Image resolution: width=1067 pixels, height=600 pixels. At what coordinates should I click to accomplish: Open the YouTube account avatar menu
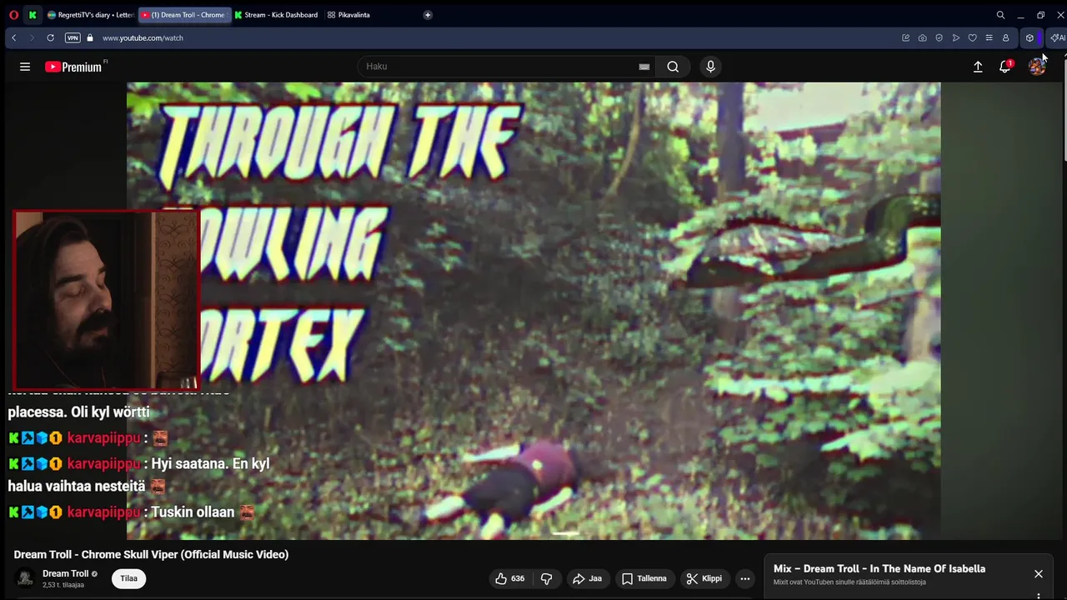1037,67
